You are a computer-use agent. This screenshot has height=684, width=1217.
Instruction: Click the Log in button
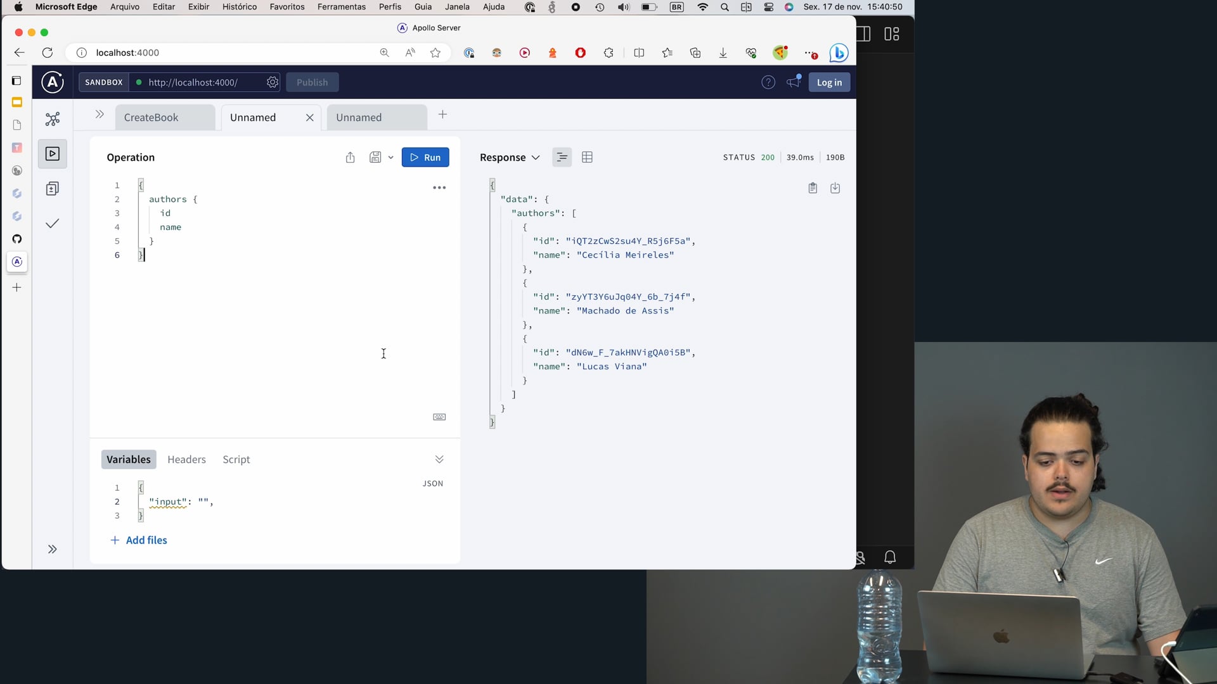(829, 82)
